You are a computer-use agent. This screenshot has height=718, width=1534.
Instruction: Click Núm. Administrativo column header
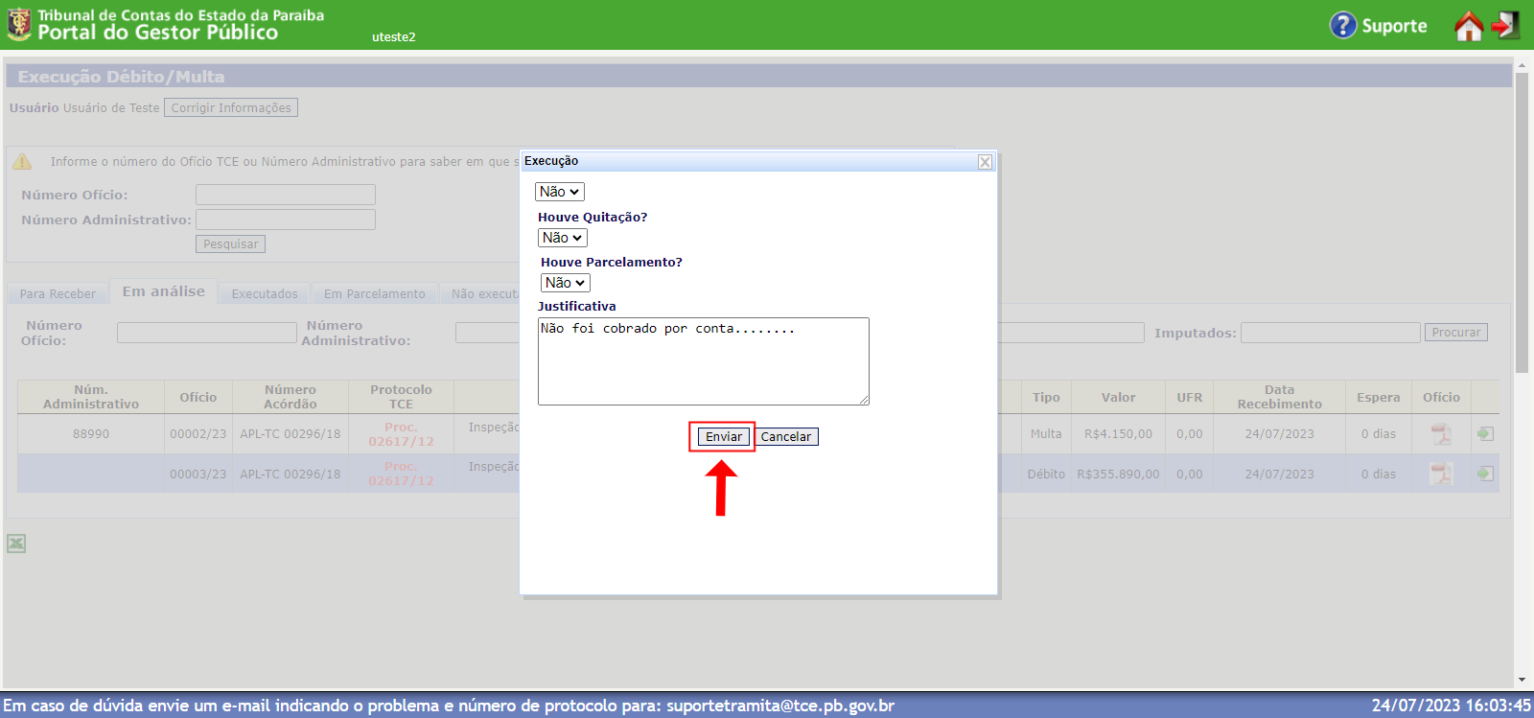pos(91,397)
